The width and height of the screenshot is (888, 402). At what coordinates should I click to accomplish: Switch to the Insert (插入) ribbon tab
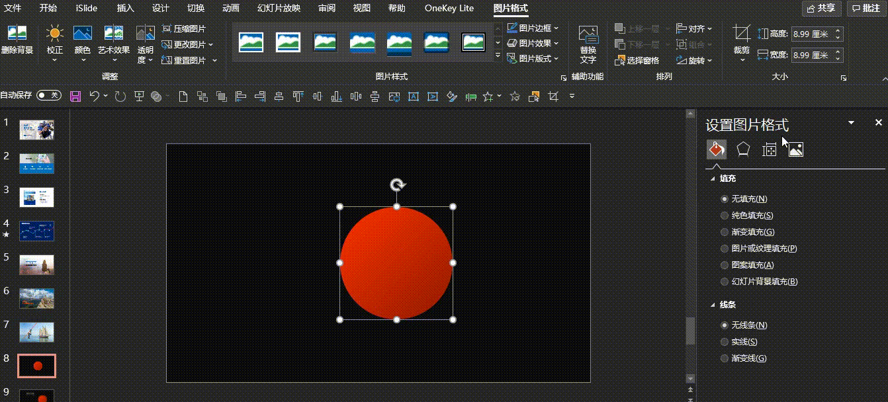[125, 9]
